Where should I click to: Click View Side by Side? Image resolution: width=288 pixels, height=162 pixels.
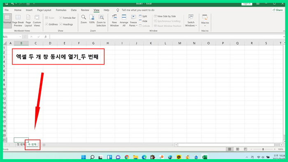point(165,16)
